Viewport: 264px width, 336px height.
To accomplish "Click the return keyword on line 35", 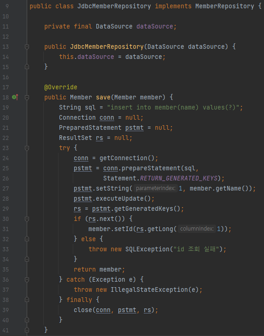I will [84, 269].
